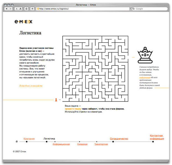Click the 'Подробнее, пожалуйста' link
This screenshot has height=165, width=172.
pyautogui.click(x=31, y=86)
